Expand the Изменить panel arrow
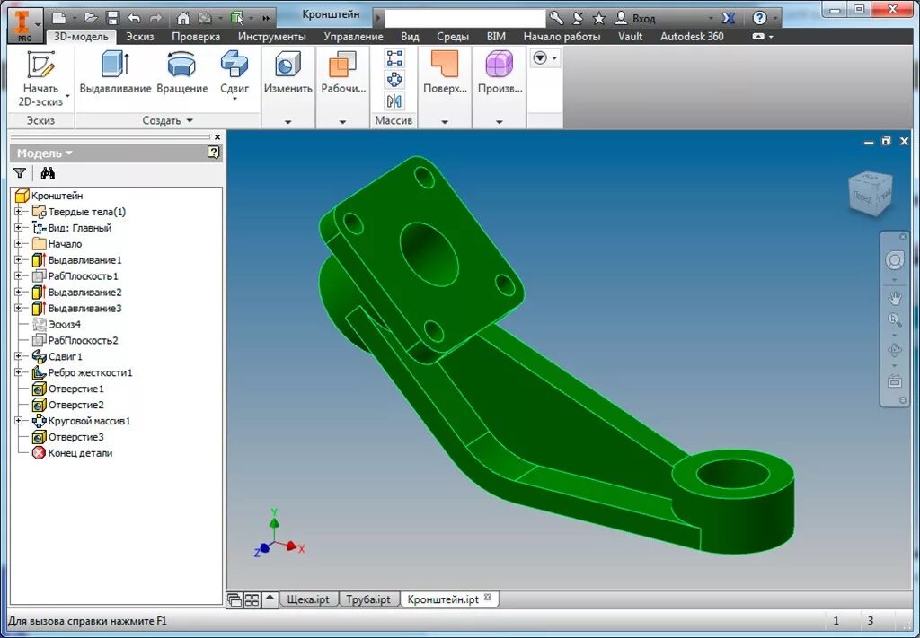Viewport: 920px width, 638px height. pyautogui.click(x=288, y=122)
